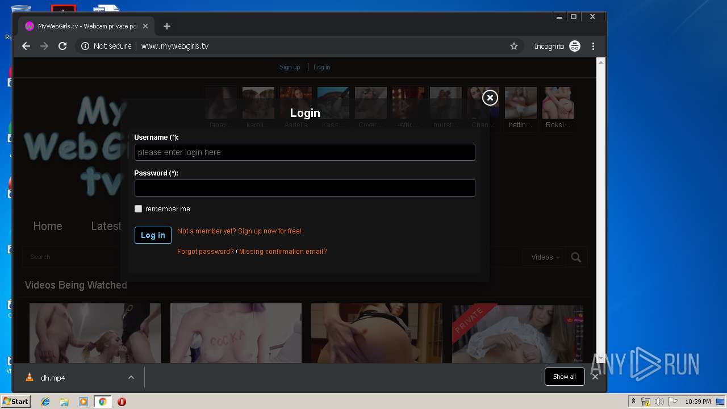Screen dimensions: 727x409
Task: Open the Chrome three-dot menu
Action: [x=593, y=46]
